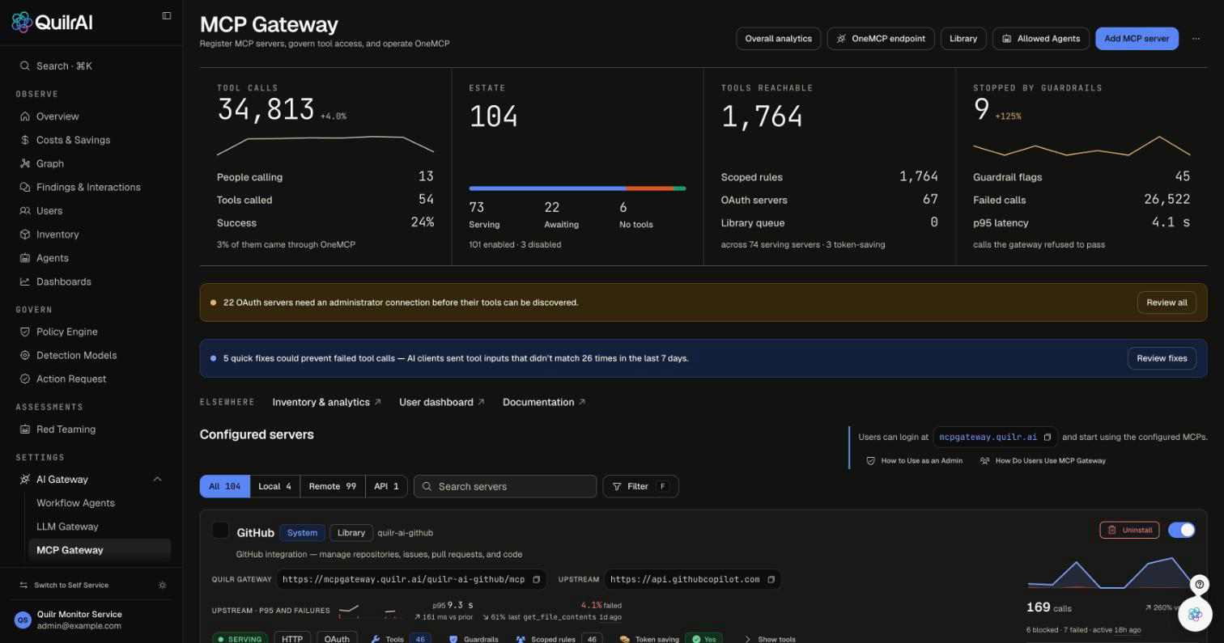Image resolution: width=1224 pixels, height=643 pixels.
Task: Click Review fixes button
Action: tap(1162, 358)
